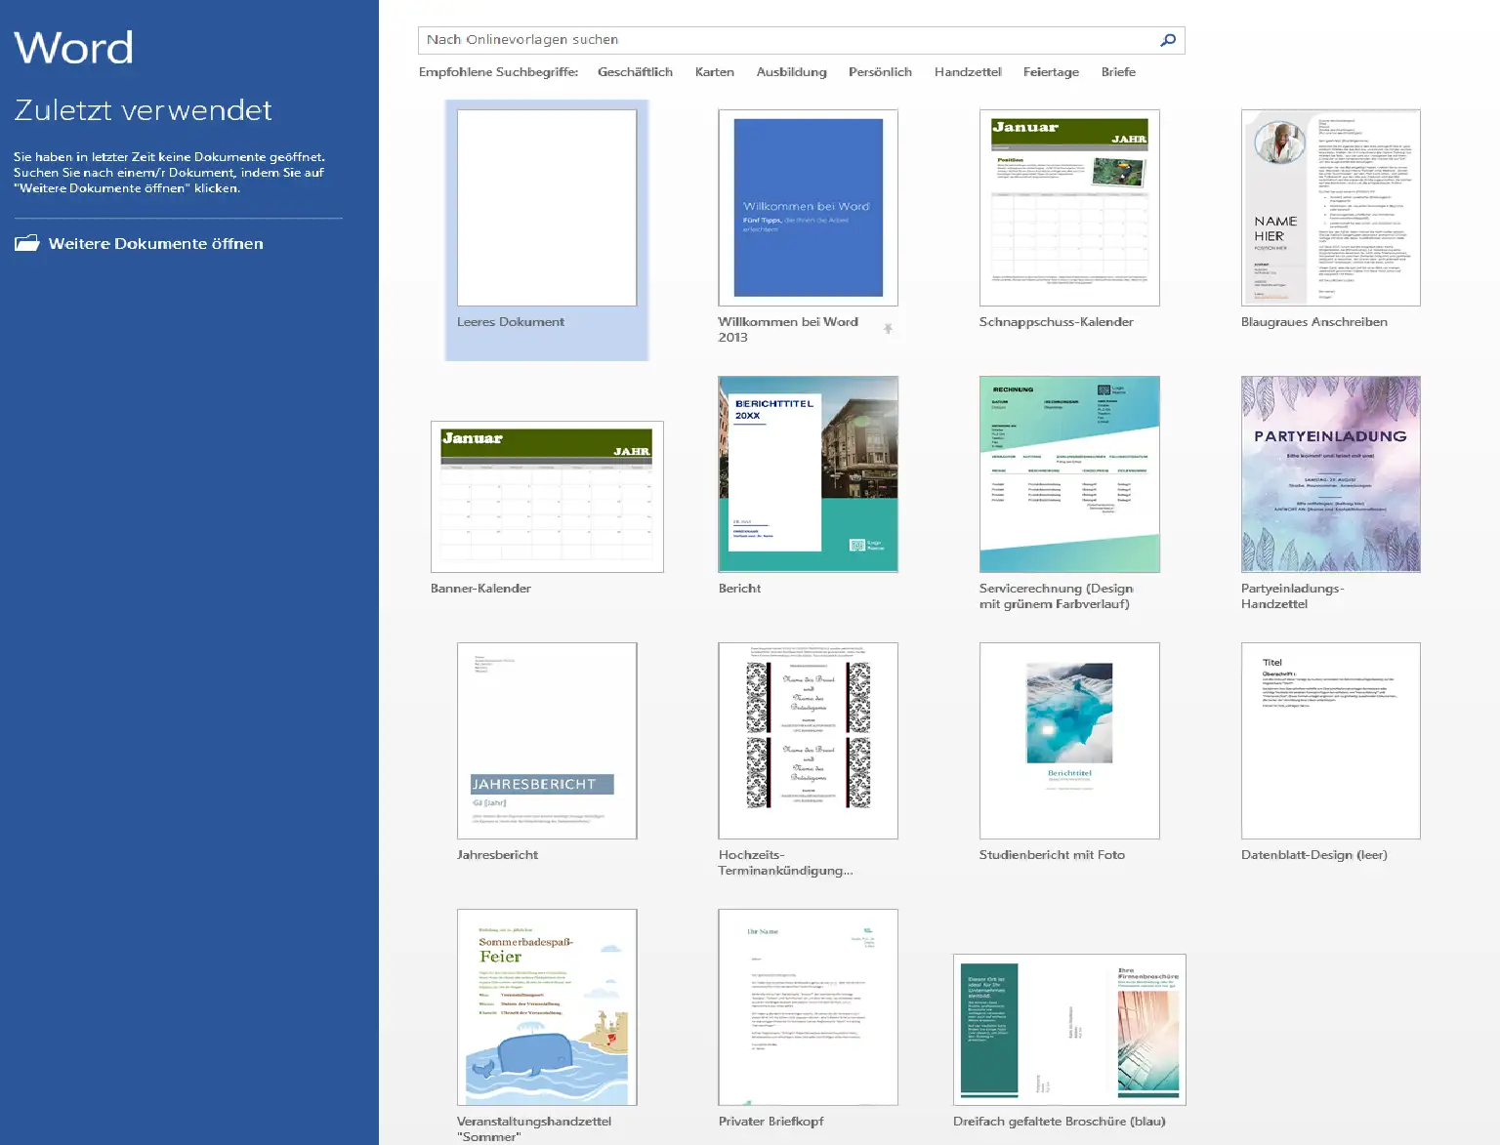
Task: Choose the Feiertage suggested category
Action: coord(1051,72)
